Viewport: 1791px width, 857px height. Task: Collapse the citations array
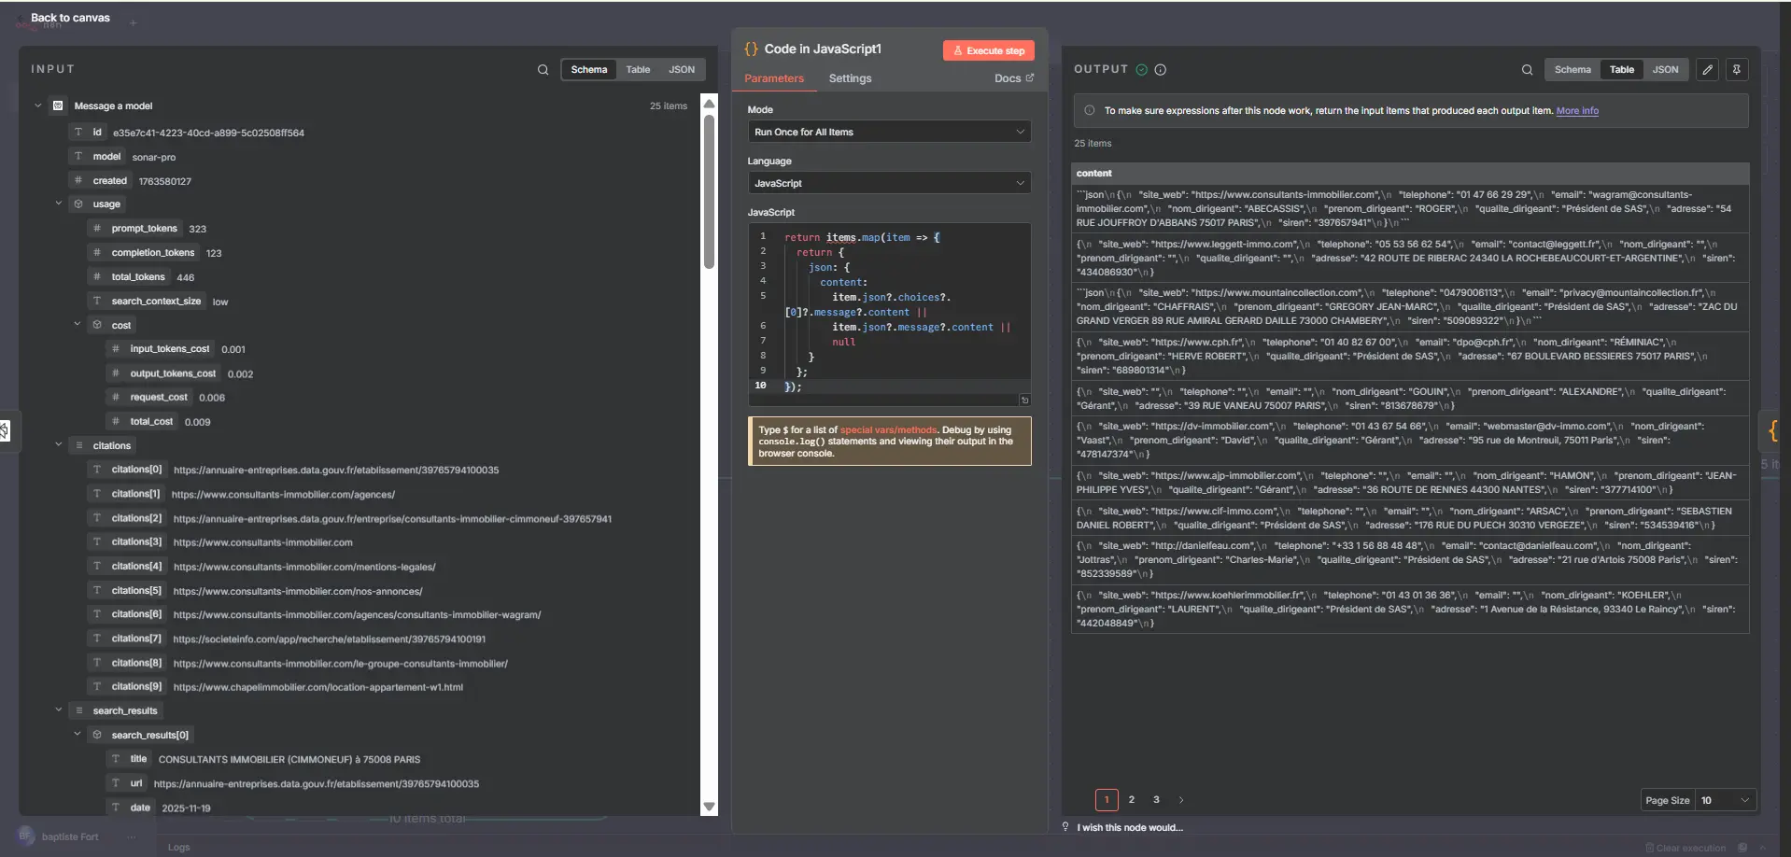point(58,444)
